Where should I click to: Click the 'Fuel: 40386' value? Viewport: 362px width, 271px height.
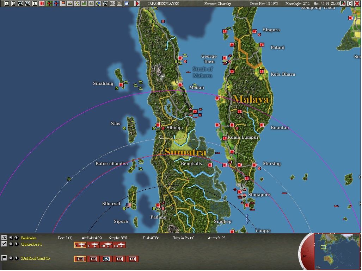pos(151,238)
